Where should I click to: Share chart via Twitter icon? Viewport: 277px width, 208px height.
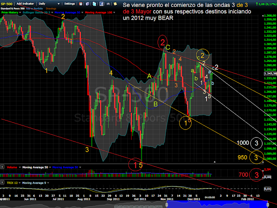click(x=94, y=4)
